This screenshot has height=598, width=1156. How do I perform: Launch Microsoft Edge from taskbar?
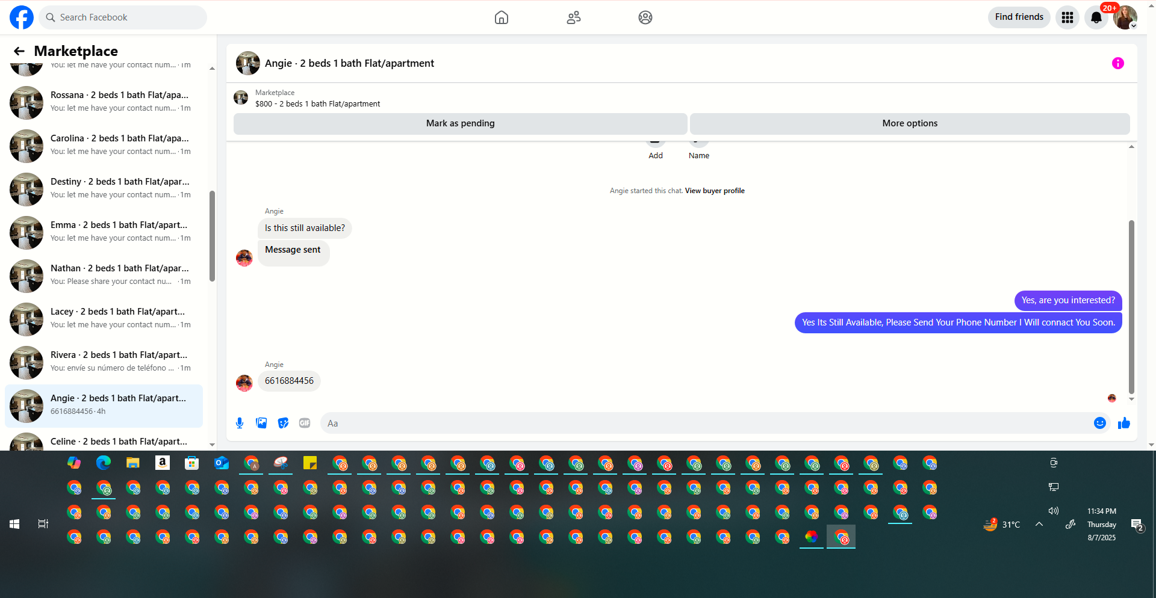tap(104, 463)
